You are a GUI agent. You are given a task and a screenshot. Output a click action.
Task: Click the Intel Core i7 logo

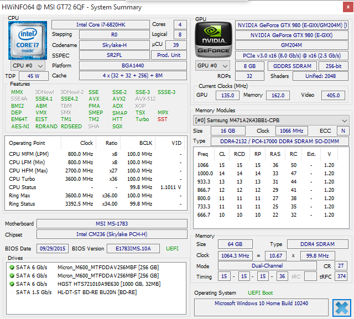point(28,40)
